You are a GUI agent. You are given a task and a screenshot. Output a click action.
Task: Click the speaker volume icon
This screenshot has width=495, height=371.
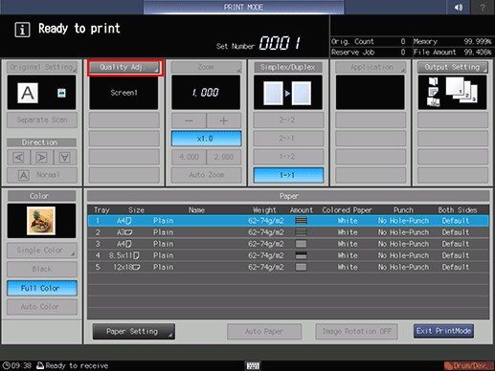pyautogui.click(x=459, y=7)
